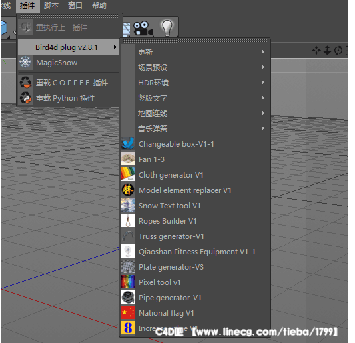This screenshot has width=355, height=343.
Task: Run Changeable box-V1-1 plugin text
Action: 176,144
